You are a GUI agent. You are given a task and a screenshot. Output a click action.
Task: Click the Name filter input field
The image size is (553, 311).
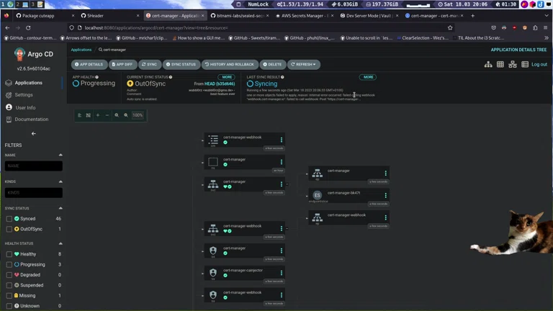click(x=34, y=166)
